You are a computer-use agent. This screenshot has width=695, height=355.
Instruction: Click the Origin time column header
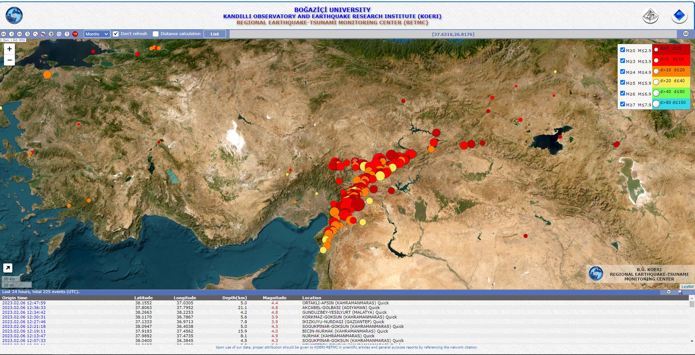[x=15, y=298]
